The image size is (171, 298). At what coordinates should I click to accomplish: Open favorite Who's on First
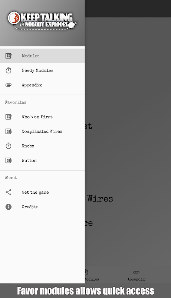[x=42, y=117]
